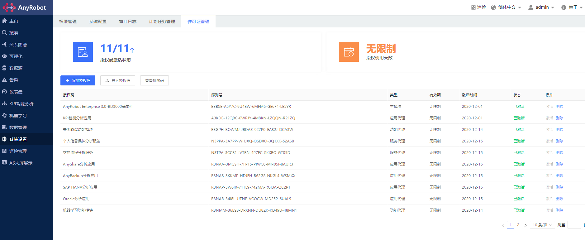Delete the Oracle analysis app license

click(559, 199)
